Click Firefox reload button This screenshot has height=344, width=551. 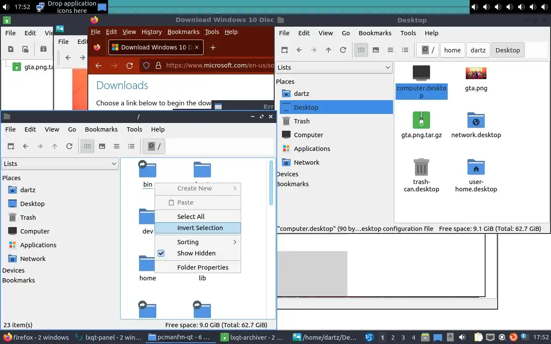[x=130, y=66]
